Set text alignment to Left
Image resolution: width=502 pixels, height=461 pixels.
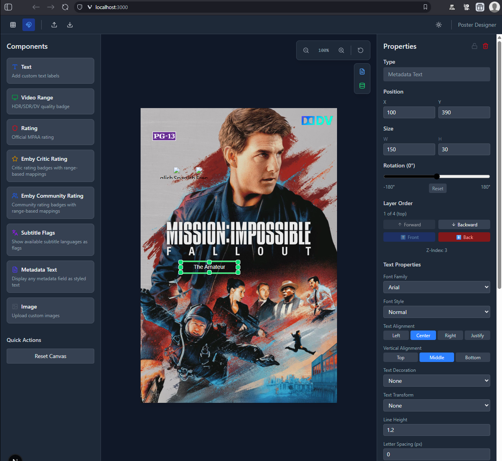pyautogui.click(x=396, y=335)
